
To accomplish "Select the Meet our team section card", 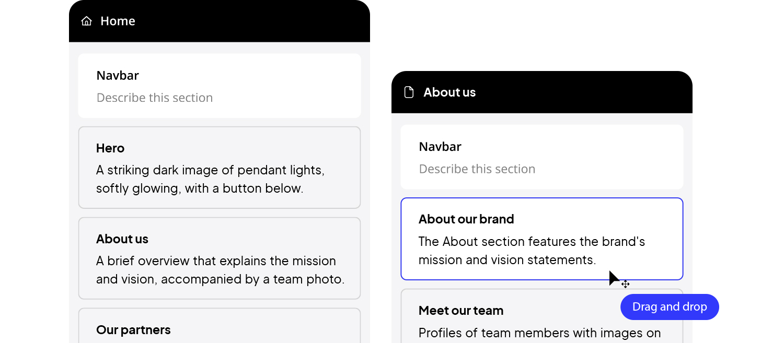I will pyautogui.click(x=542, y=316).
